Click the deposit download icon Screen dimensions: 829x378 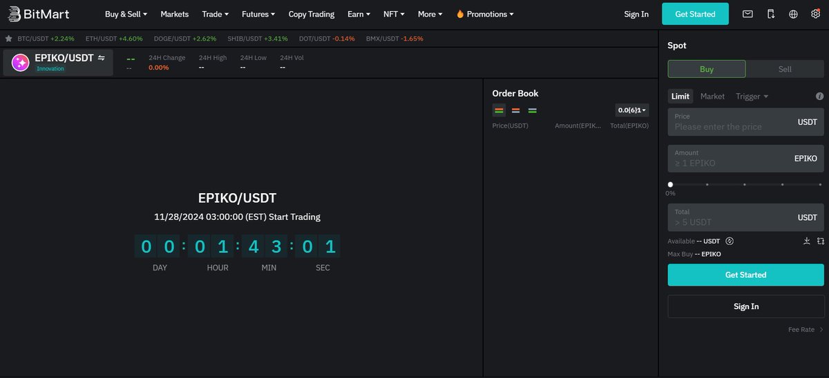806,241
